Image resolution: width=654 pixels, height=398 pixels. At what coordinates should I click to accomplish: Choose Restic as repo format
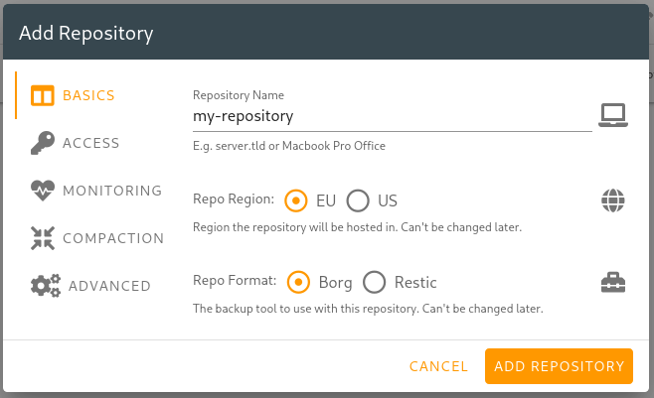374,282
